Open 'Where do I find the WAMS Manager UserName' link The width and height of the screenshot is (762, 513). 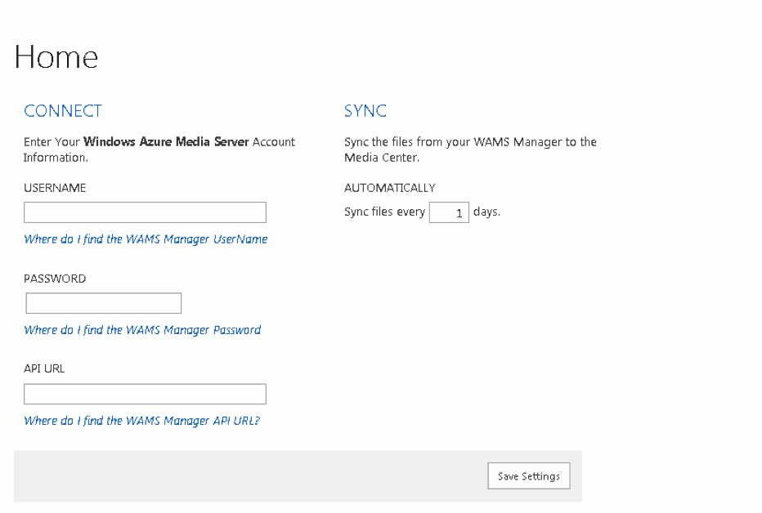[146, 239]
